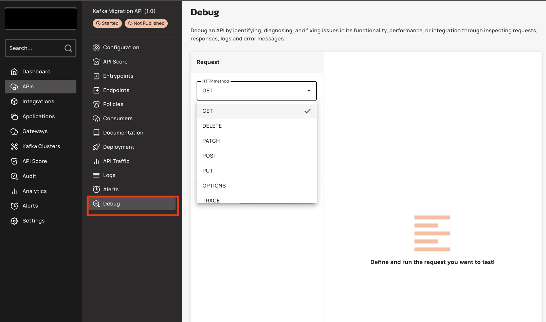Collapse the HTTP method dropdown arrow
The height and width of the screenshot is (322, 546).
[309, 91]
